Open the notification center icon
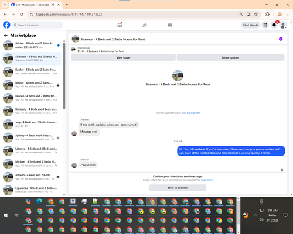Screen dimensions: 293x234 pyautogui.click(x=285, y=215)
